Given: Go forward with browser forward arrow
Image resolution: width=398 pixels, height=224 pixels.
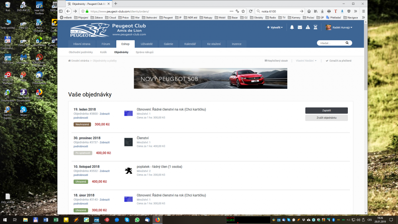Looking at the screenshot, I should pyautogui.click(x=75, y=11).
